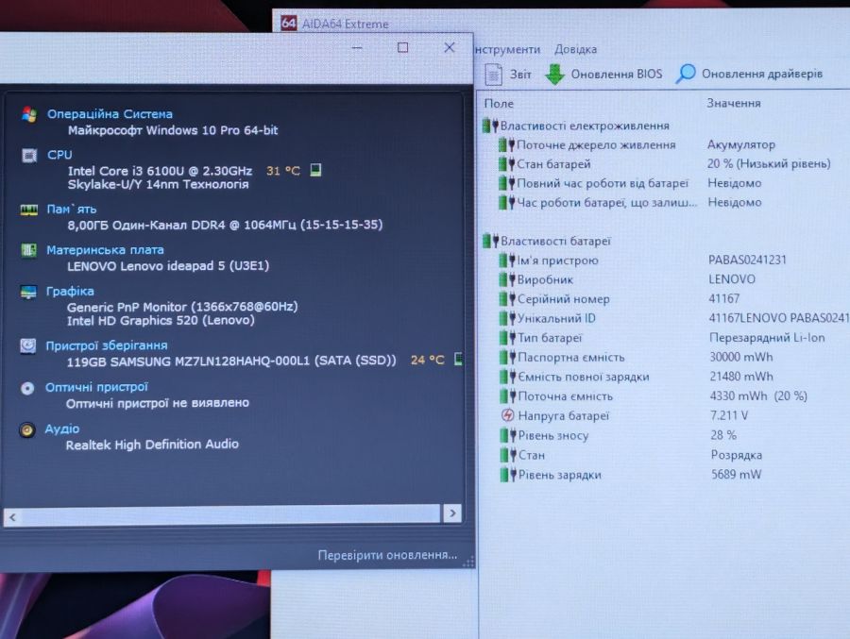Click LENOVO Lenovo ideapad 5 (U3E1) text

[168, 266]
